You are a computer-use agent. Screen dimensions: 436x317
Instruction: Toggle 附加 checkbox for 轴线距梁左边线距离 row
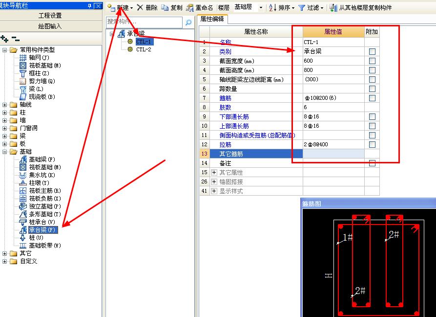tap(372, 79)
